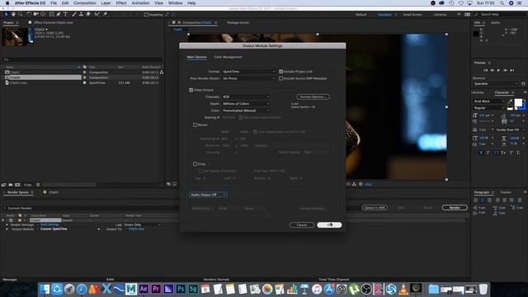Select the Puppet Pin tool

[x=105, y=14]
